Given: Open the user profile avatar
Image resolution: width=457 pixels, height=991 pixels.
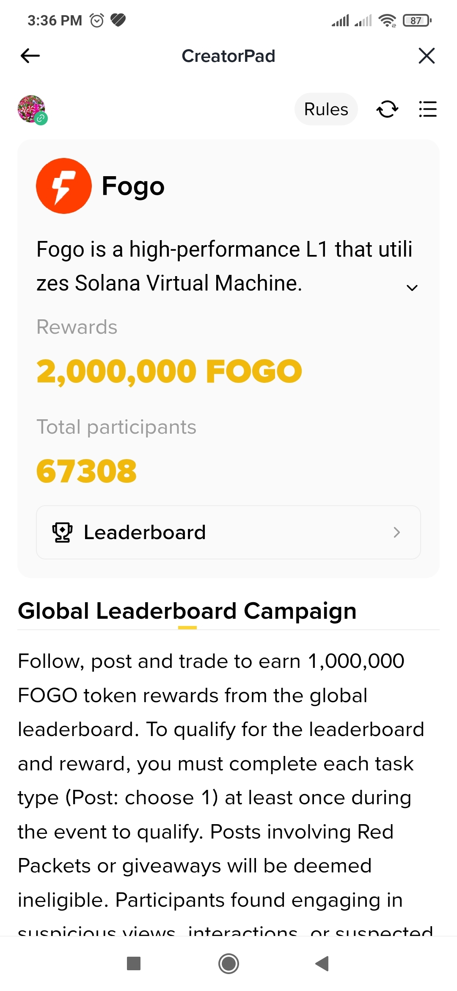Looking at the screenshot, I should pyautogui.click(x=32, y=109).
